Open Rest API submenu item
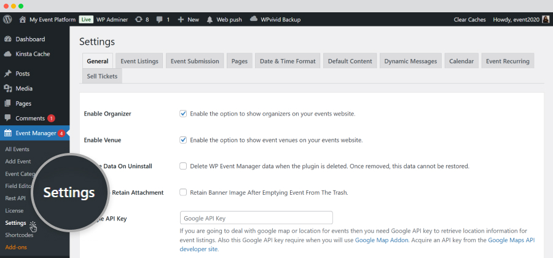 15,198
